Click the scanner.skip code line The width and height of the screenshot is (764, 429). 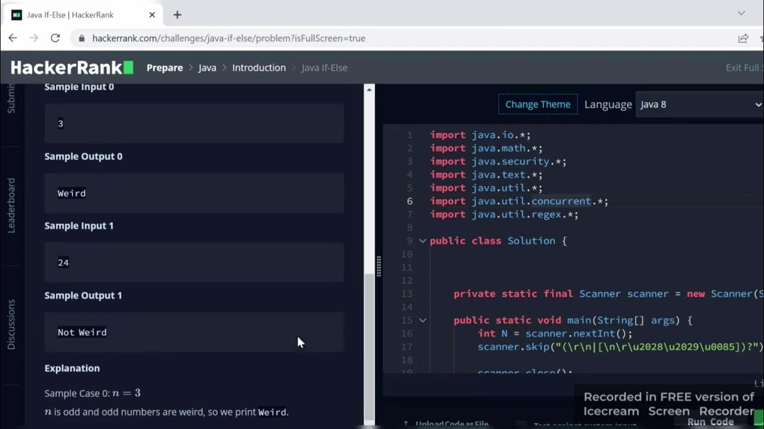click(x=621, y=347)
